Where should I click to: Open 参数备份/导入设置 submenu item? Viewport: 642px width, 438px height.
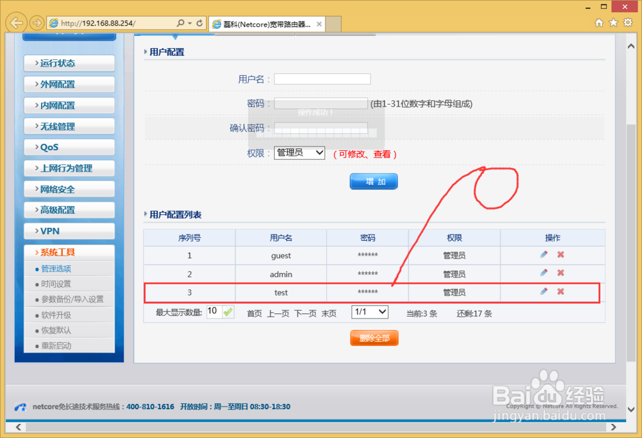[x=72, y=299]
